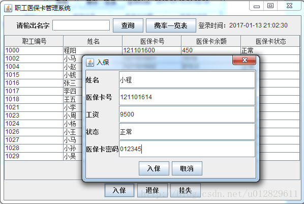Select employee ID cell 1026
The image size is (304, 204).
point(34,132)
